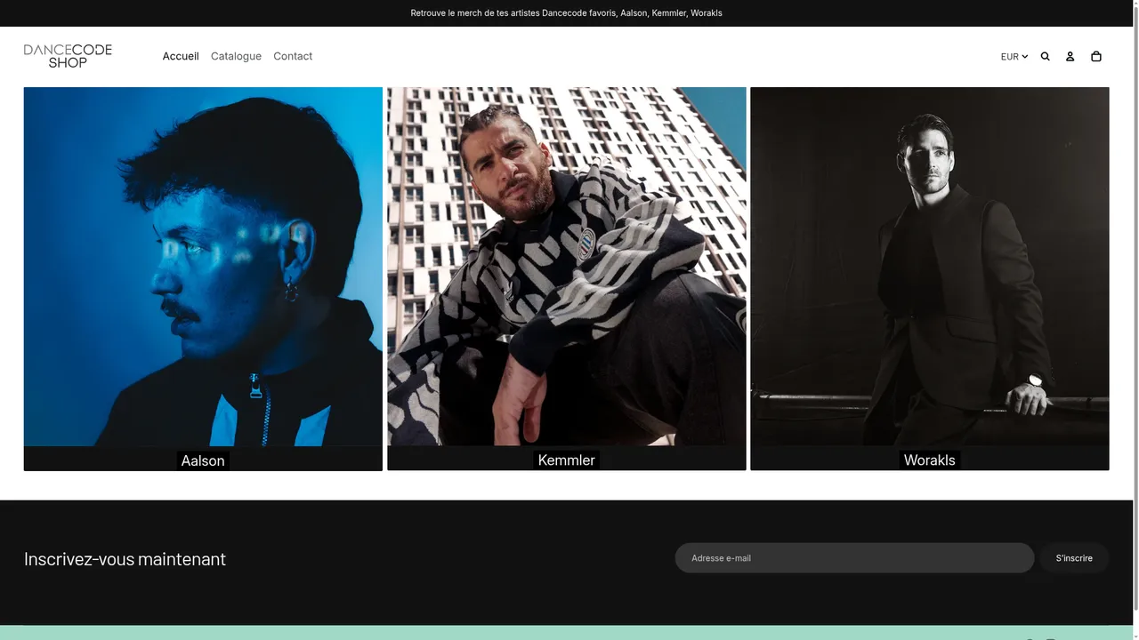
Task: Open the account login icon
Action: pos(1070,56)
